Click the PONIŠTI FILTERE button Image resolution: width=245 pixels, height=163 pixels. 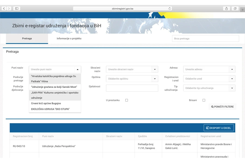click(x=222, y=107)
